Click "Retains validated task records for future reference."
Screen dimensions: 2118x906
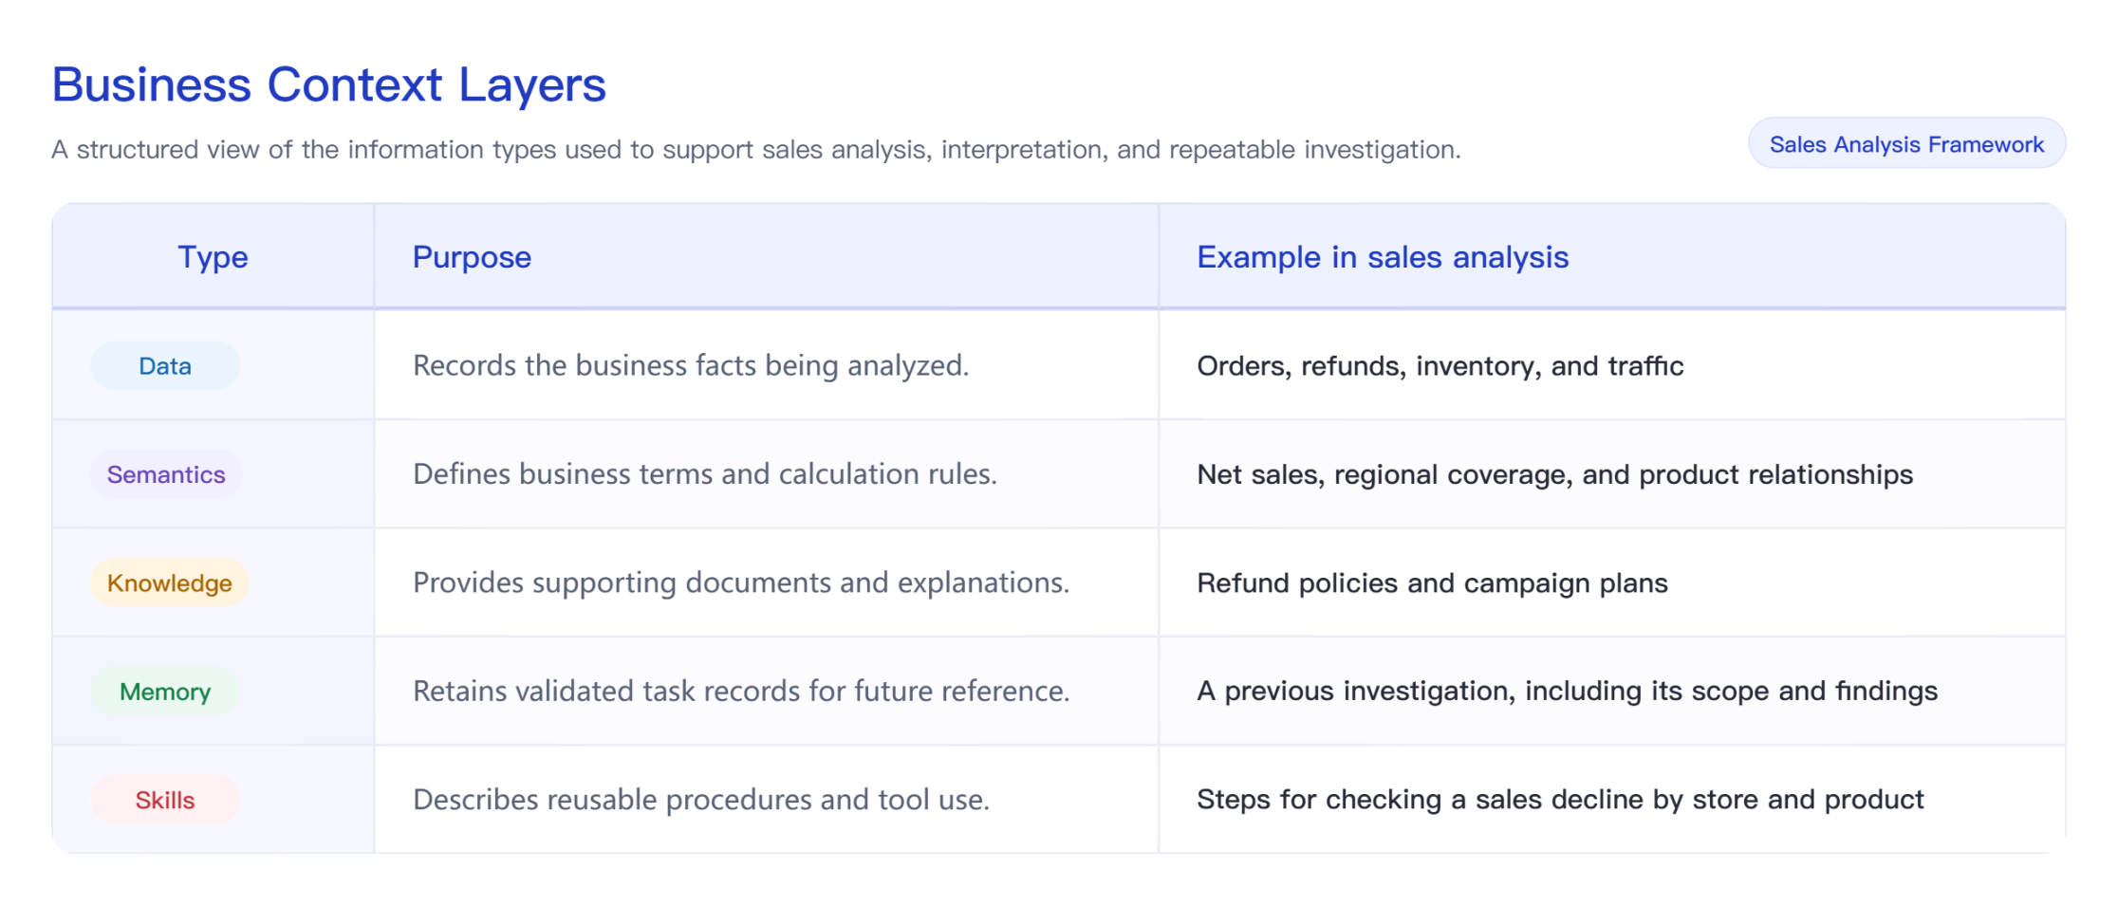coord(741,692)
